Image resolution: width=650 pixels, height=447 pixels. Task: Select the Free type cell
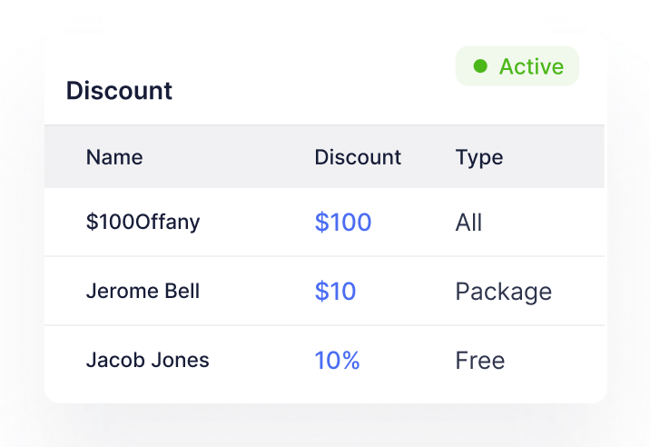(479, 361)
